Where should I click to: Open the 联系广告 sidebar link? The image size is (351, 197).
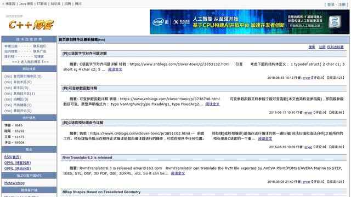click(39, 51)
